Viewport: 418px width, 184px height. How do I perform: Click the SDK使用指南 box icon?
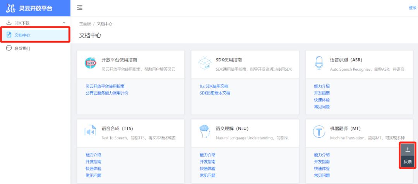205,63
